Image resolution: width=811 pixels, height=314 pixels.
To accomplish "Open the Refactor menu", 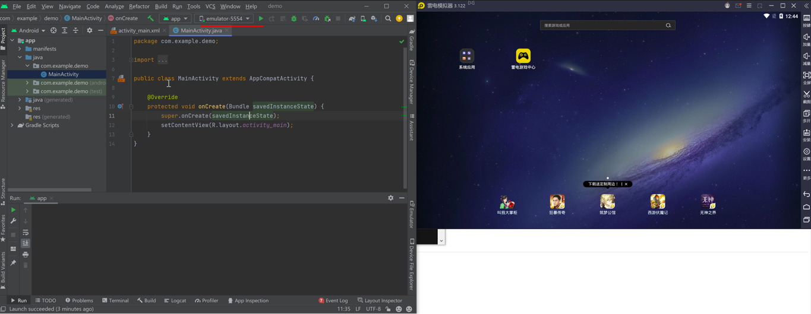I will [x=139, y=7].
